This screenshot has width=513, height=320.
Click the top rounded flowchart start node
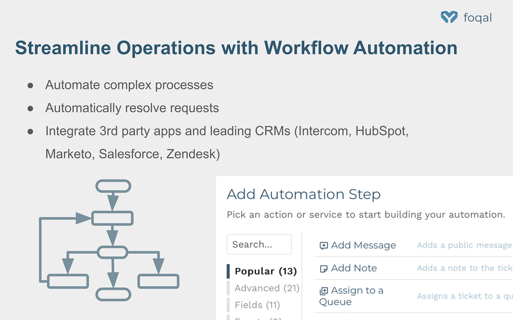point(113,186)
